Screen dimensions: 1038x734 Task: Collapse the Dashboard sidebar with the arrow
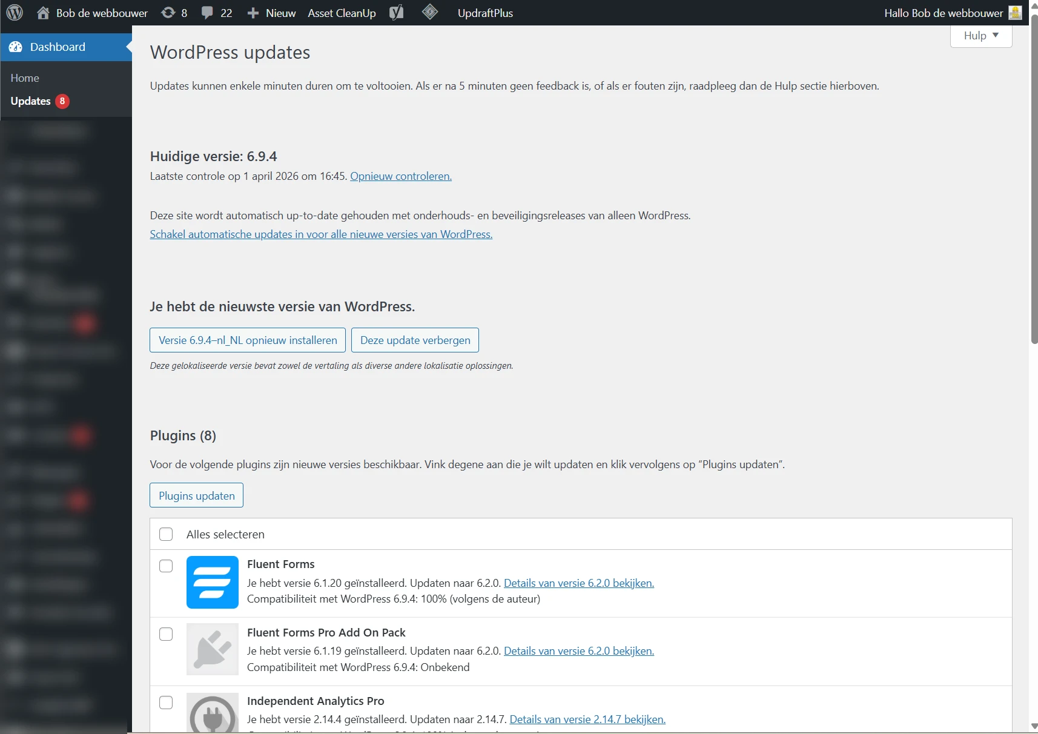pos(127,47)
